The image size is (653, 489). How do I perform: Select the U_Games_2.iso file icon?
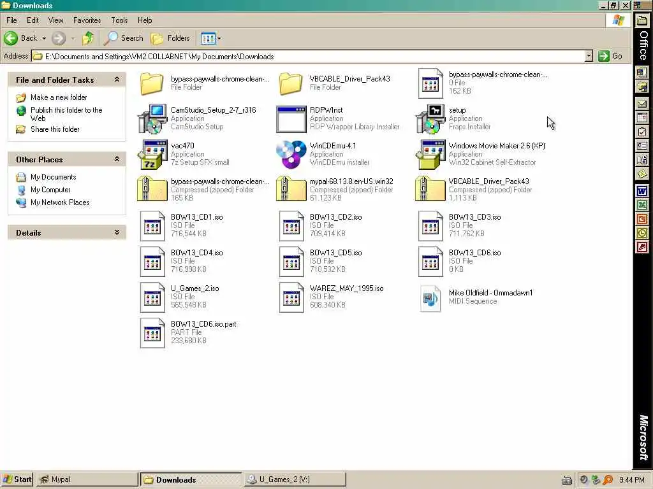click(x=152, y=297)
